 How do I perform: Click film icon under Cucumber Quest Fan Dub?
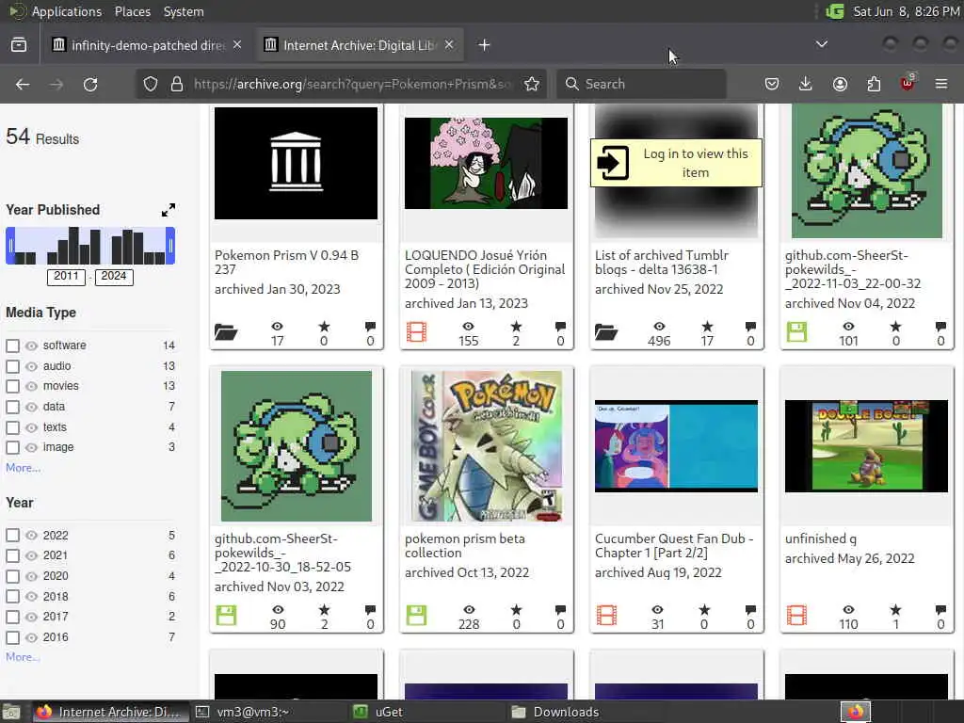[607, 616]
